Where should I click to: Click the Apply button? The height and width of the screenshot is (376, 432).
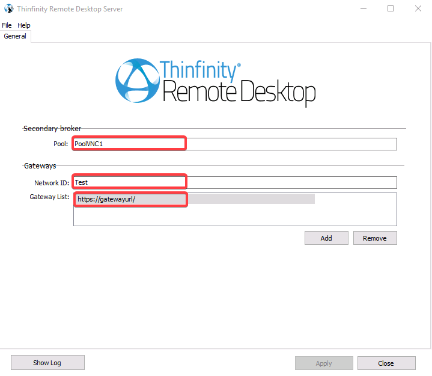tap(324, 363)
